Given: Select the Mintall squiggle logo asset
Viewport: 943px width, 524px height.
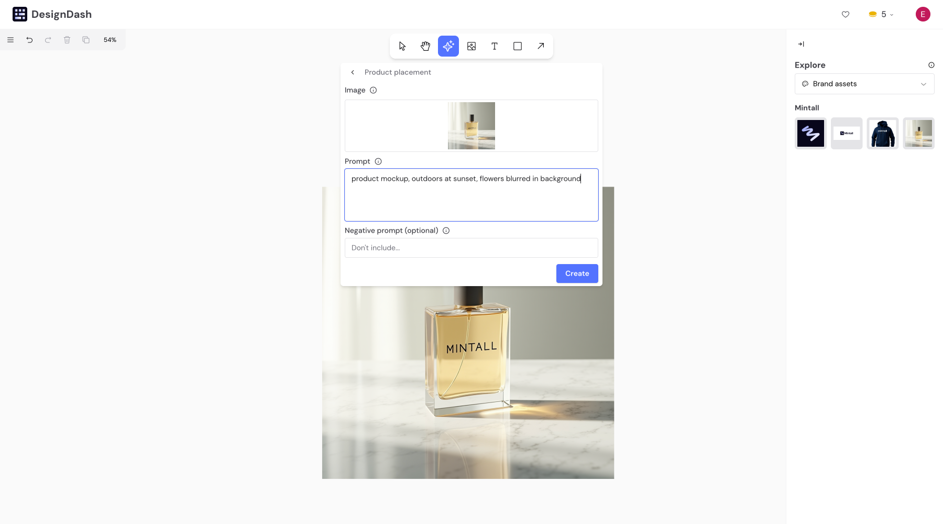Looking at the screenshot, I should tap(810, 133).
